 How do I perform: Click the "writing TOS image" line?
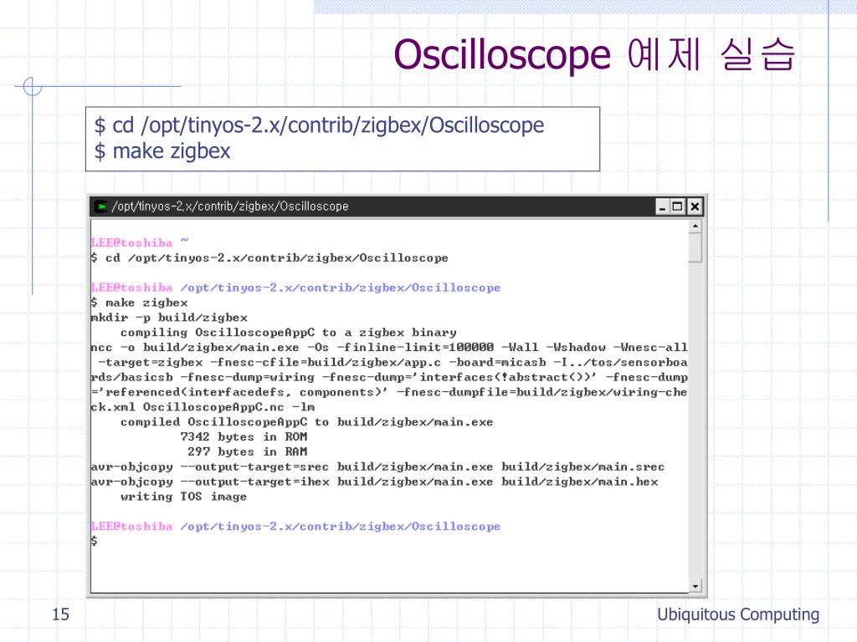tap(183, 497)
